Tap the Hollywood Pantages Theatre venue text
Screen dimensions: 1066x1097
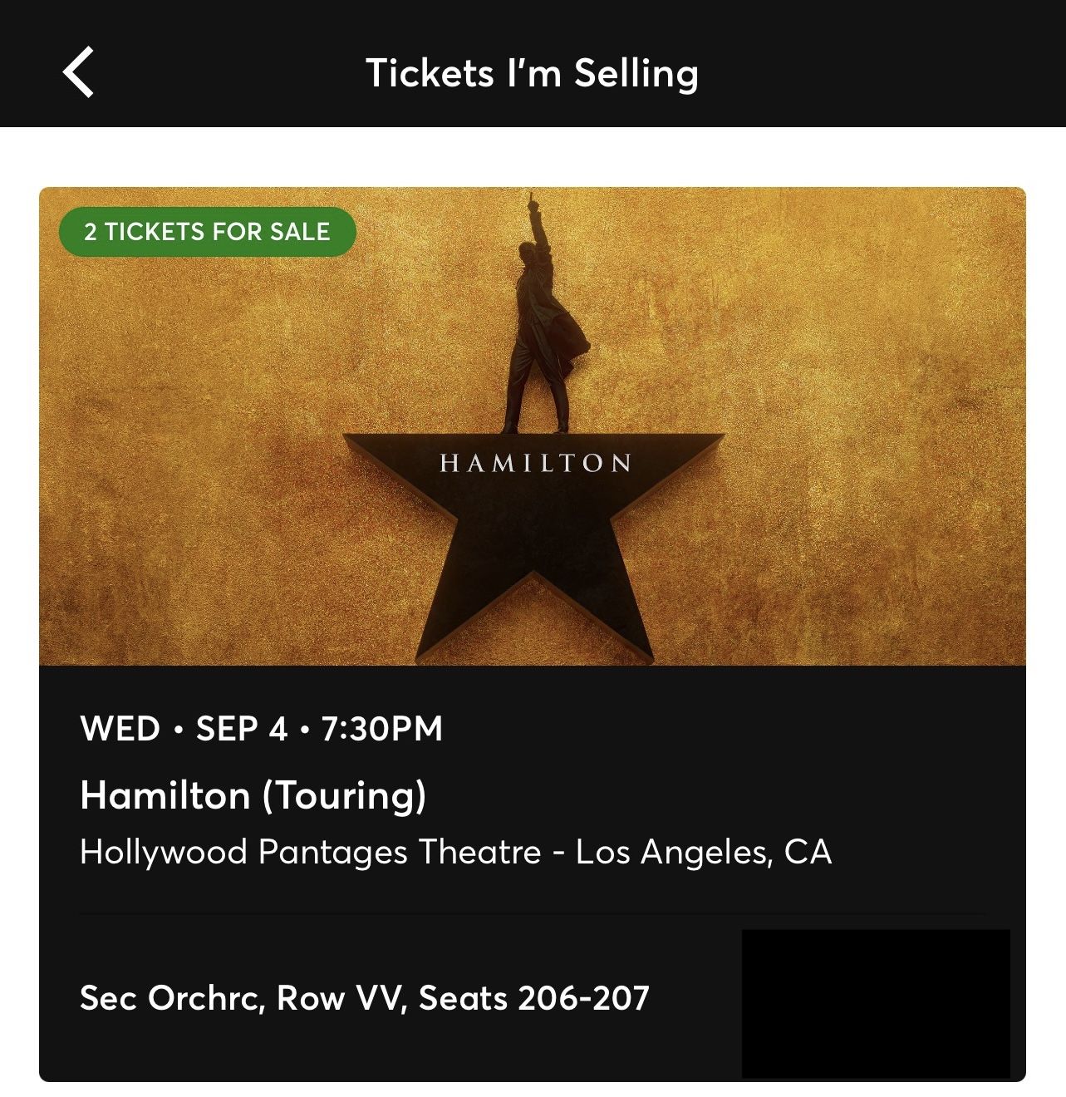click(310, 852)
